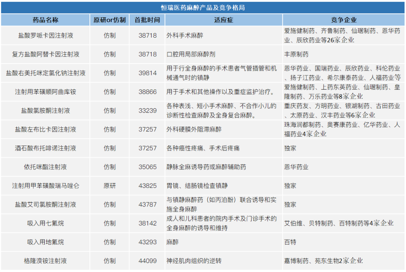
Task: Click the 原研 cell for 瑞马唑仑
Action: (109, 186)
